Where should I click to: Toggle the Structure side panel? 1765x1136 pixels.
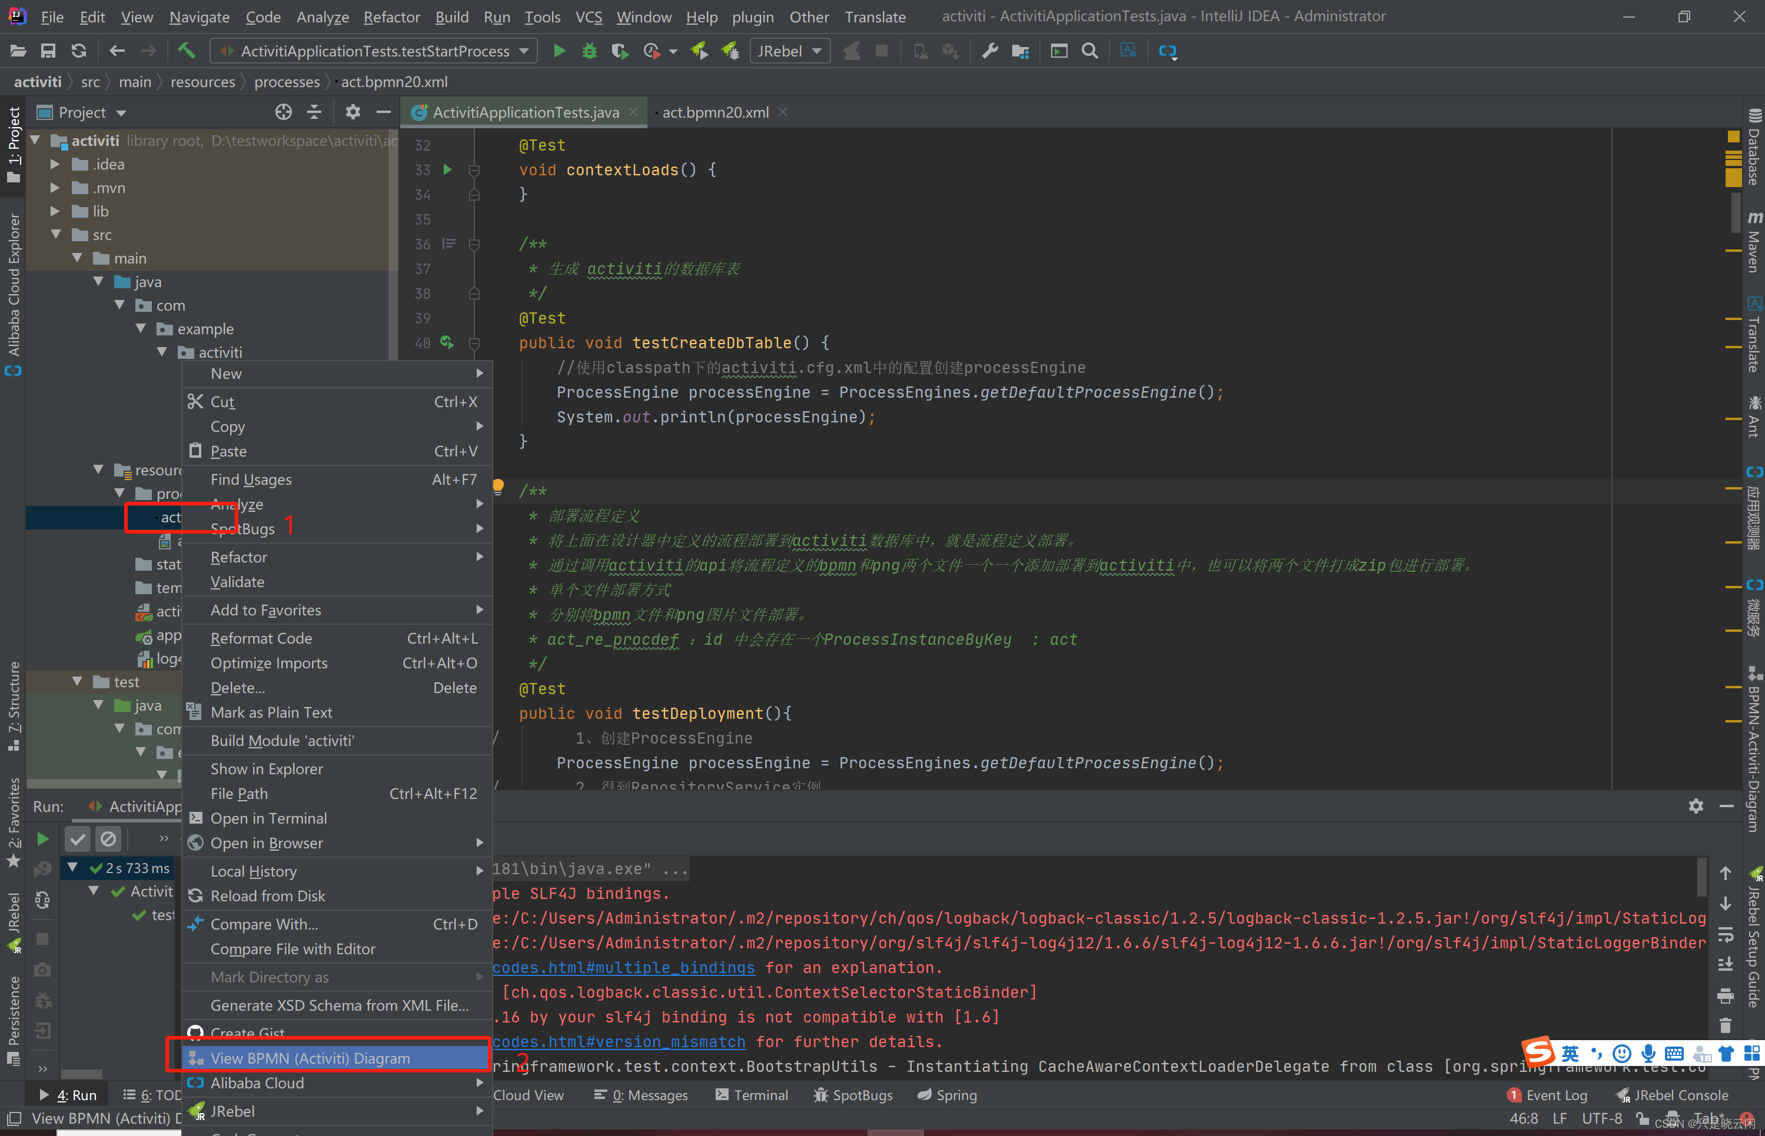pyautogui.click(x=14, y=707)
